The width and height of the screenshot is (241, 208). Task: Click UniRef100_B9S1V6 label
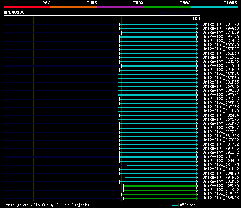click(x=221, y=37)
